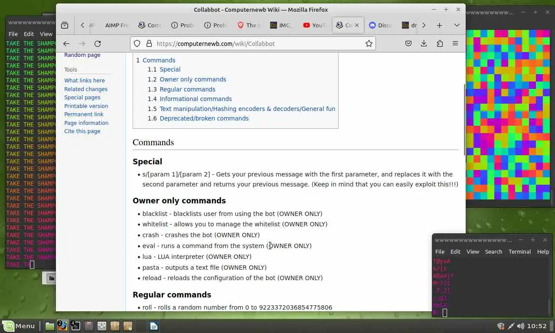Click the Firefox taskbar icon

[62, 326]
